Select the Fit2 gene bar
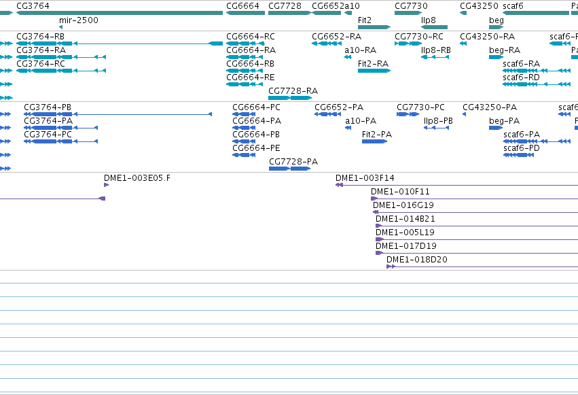Screen dimensions: 578x395 (374, 27)
